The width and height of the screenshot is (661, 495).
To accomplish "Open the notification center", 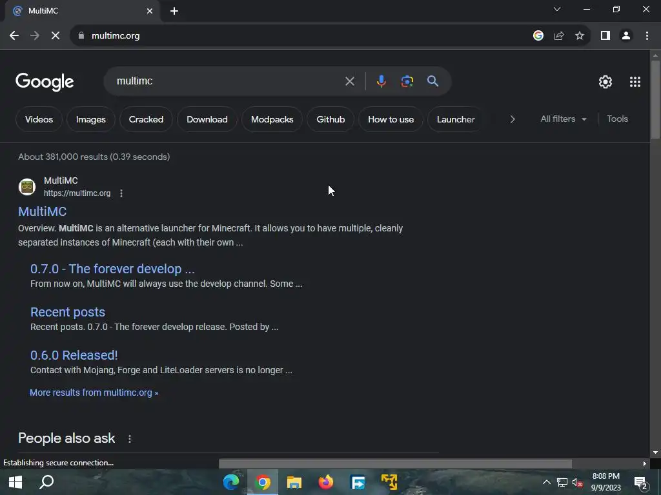I will point(641,483).
